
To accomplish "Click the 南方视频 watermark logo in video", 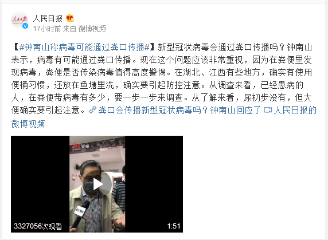I will (80, 146).
